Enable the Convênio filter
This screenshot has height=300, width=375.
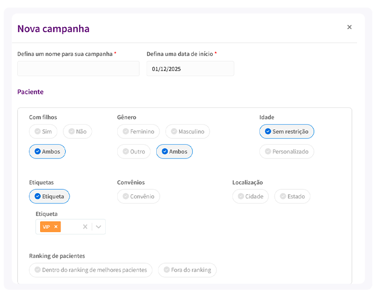138,196
